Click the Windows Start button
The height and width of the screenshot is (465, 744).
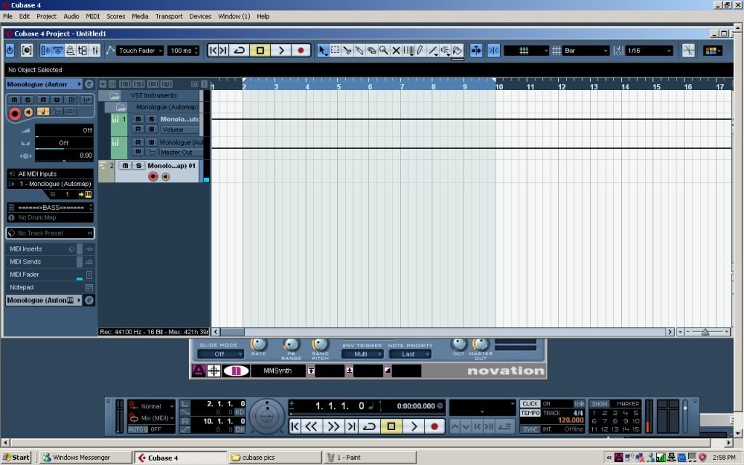(16, 458)
